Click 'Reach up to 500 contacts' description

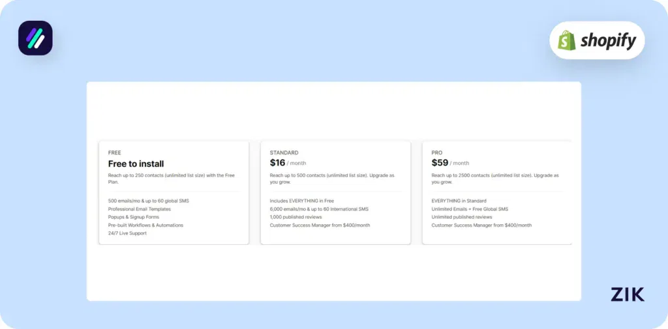click(332, 179)
